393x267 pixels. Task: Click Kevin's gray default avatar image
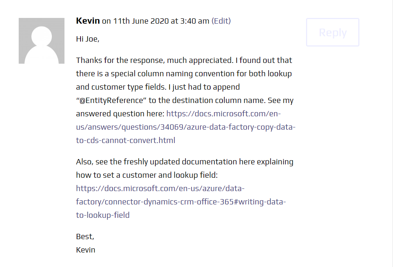[42, 41]
